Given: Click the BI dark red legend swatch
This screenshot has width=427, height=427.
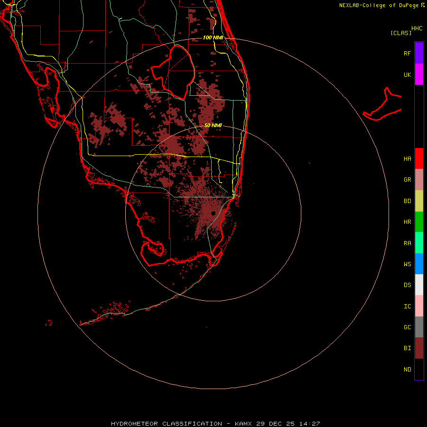Looking at the screenshot, I should (419, 348).
